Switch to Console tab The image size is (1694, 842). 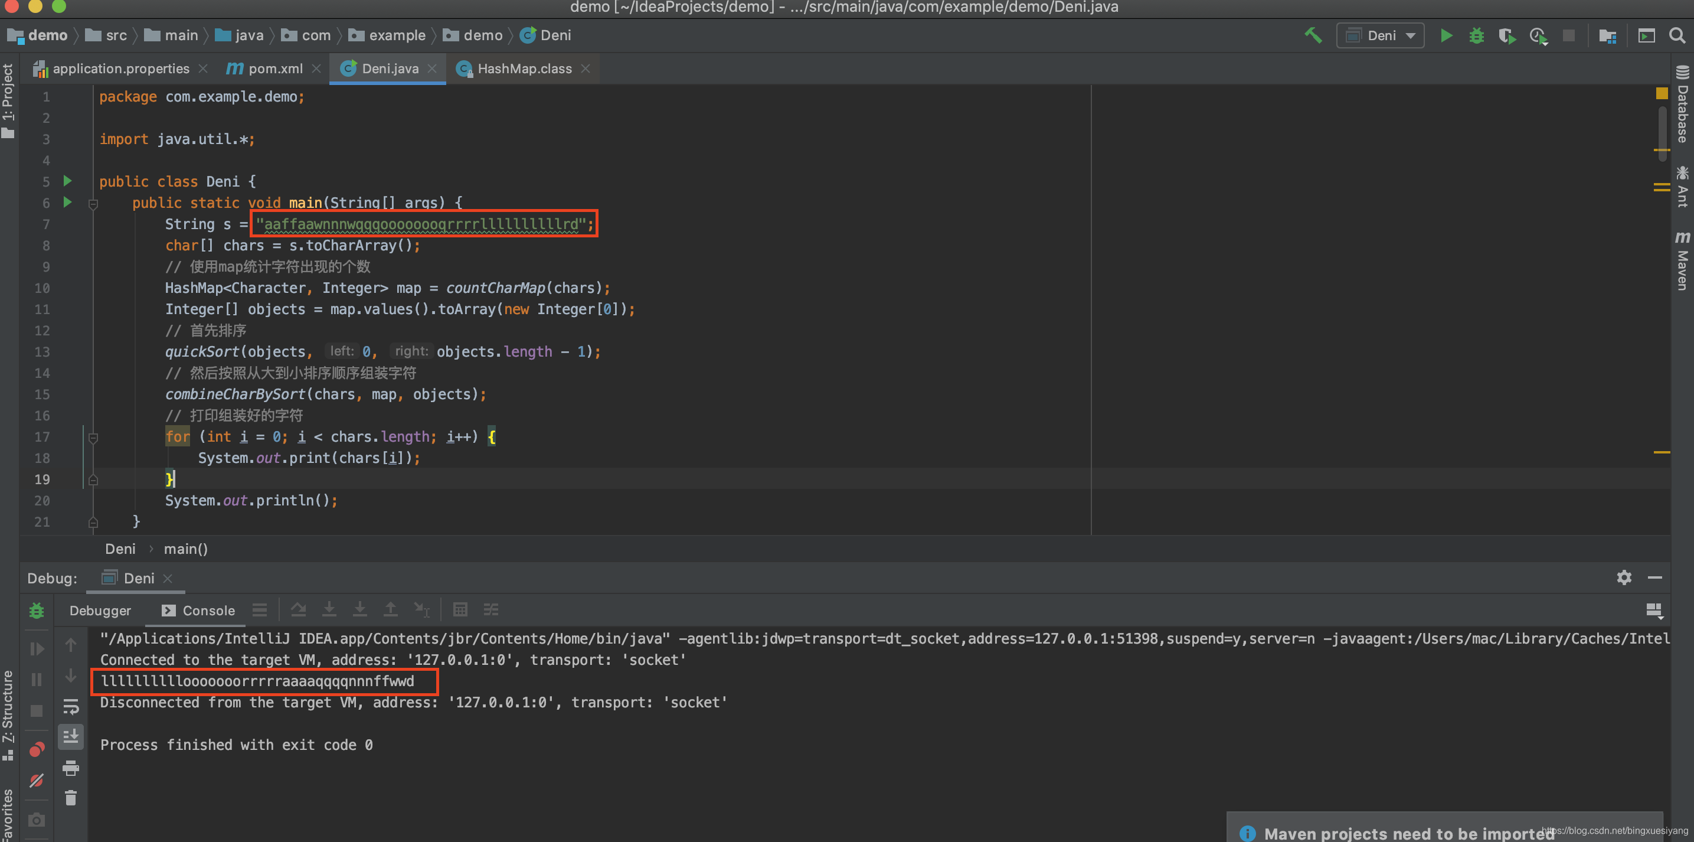[x=198, y=611]
